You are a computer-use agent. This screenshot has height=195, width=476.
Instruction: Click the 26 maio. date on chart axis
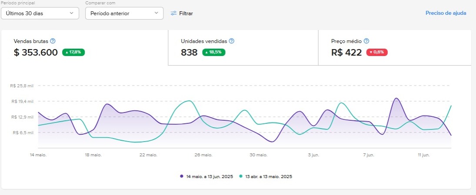tap(203, 155)
